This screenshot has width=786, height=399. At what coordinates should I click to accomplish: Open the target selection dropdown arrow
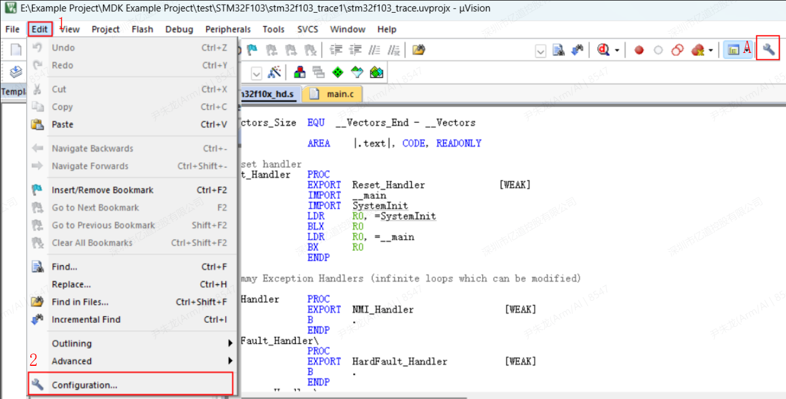click(x=256, y=73)
